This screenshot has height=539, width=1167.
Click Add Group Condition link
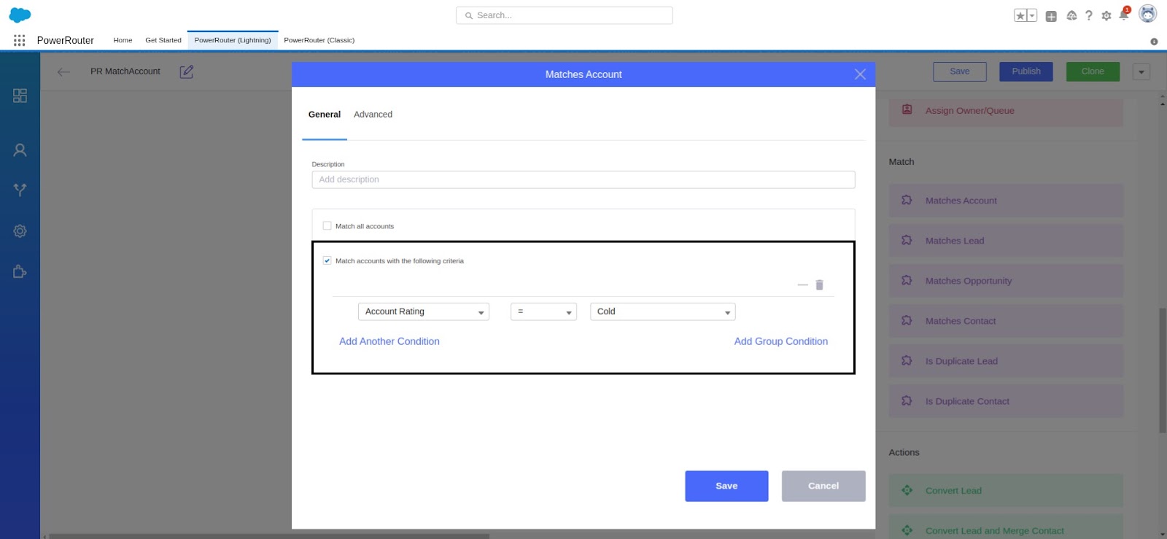point(781,341)
